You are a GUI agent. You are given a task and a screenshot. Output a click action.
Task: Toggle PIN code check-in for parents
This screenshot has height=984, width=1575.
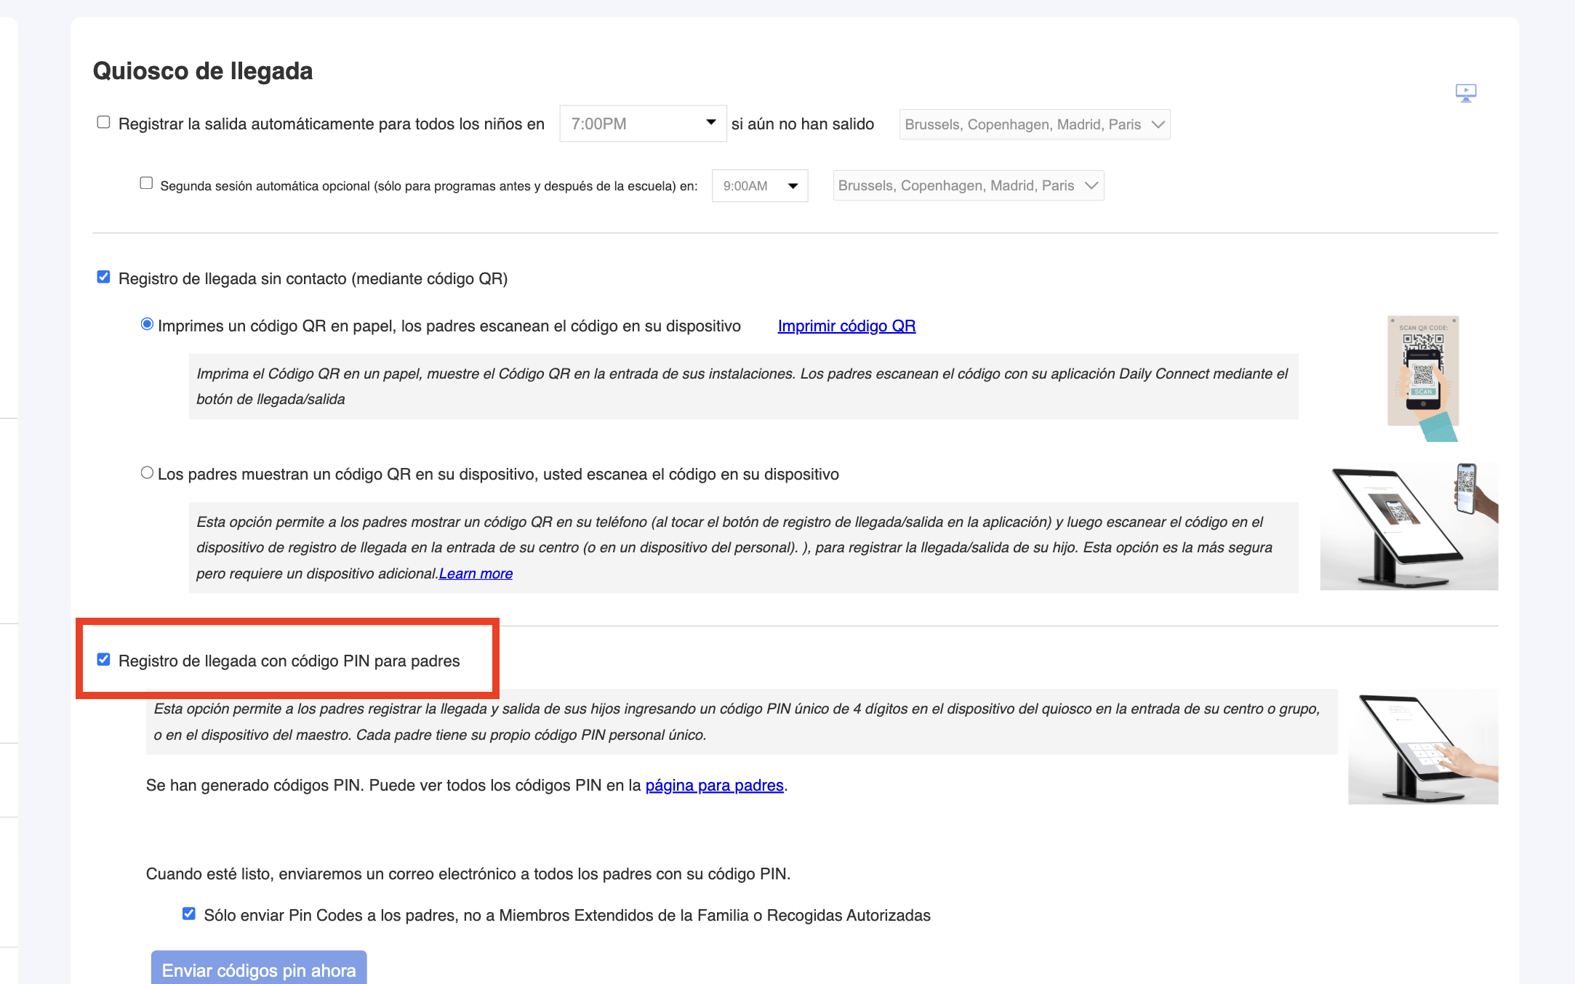[x=103, y=659]
